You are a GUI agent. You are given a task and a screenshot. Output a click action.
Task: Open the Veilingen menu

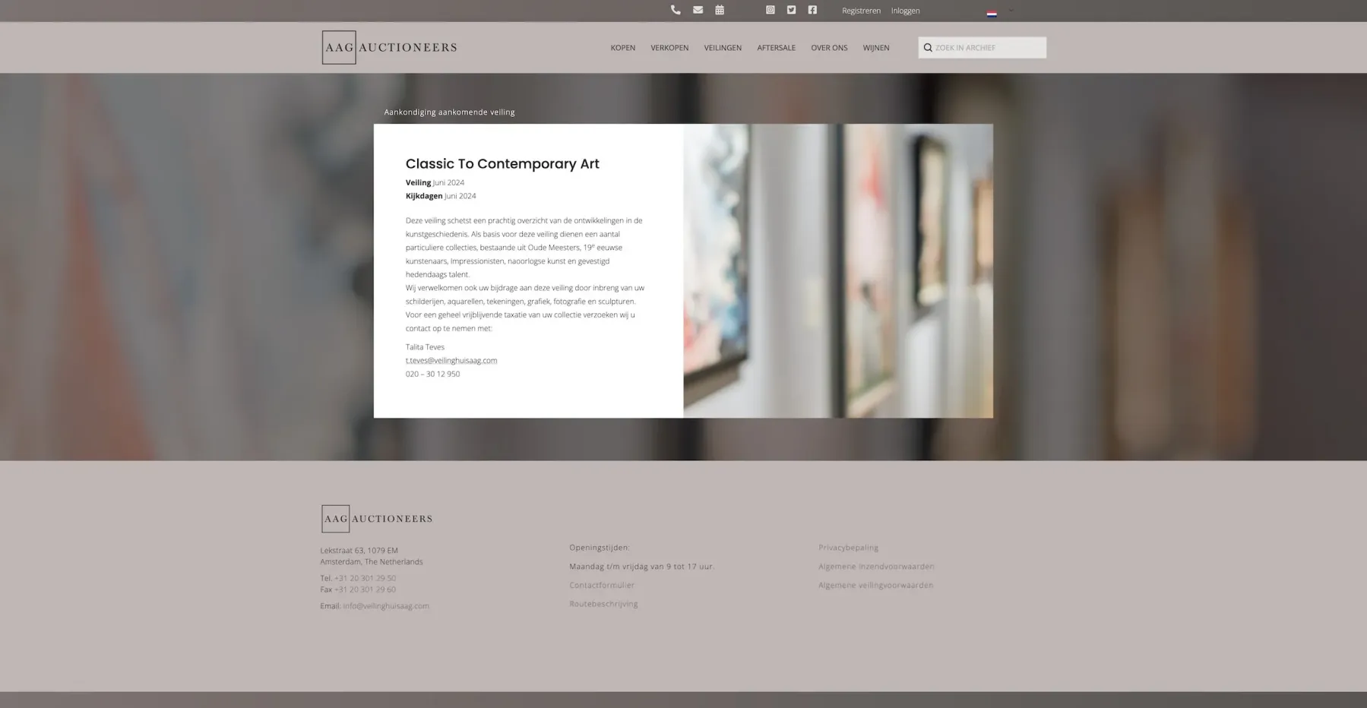coord(723,47)
